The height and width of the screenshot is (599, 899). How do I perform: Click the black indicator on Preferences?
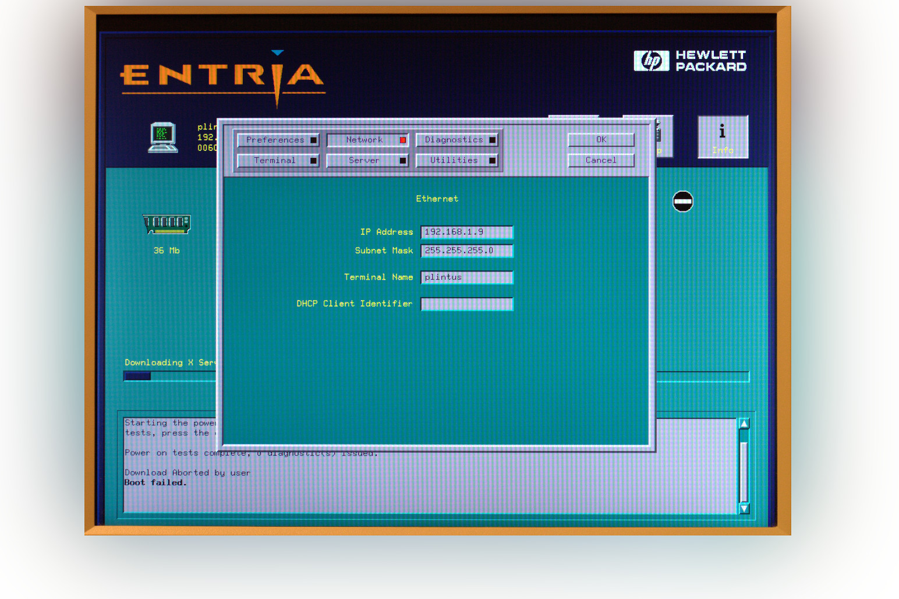[313, 140]
